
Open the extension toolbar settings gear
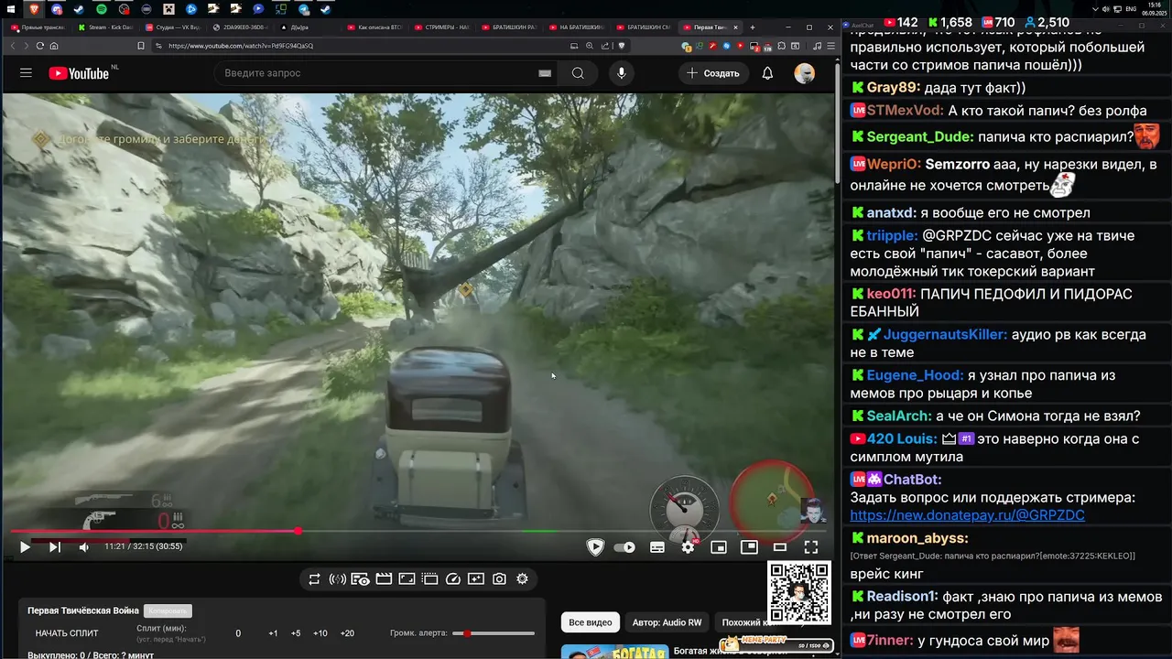[x=522, y=579]
